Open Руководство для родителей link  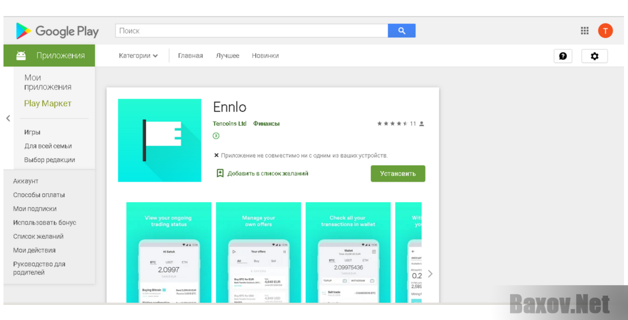point(39,268)
